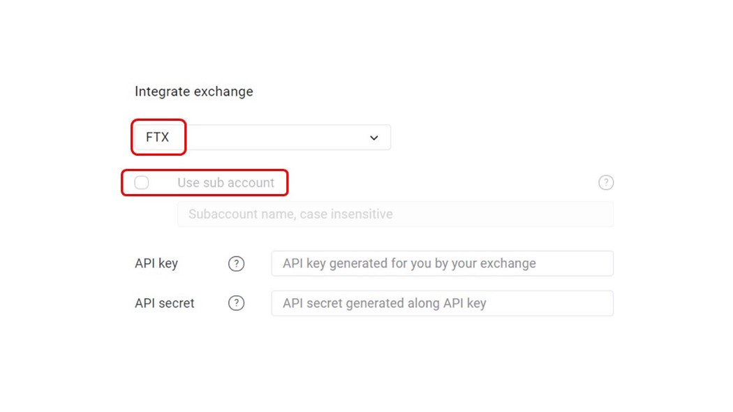Show the tooltip for API key field
The height and width of the screenshot is (412, 733).
pyautogui.click(x=236, y=264)
